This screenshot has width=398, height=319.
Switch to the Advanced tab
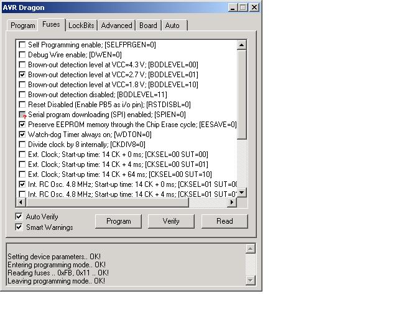pos(116,26)
